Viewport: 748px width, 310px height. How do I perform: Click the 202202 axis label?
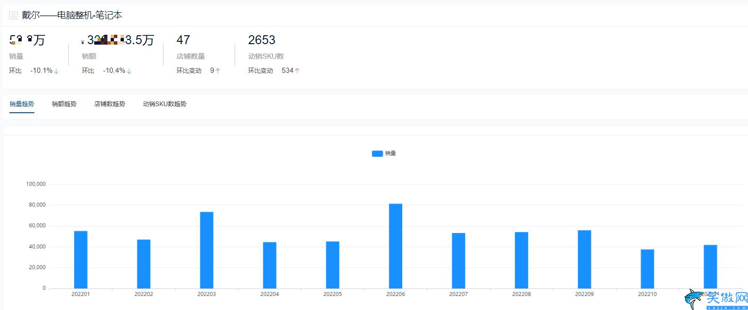point(144,294)
